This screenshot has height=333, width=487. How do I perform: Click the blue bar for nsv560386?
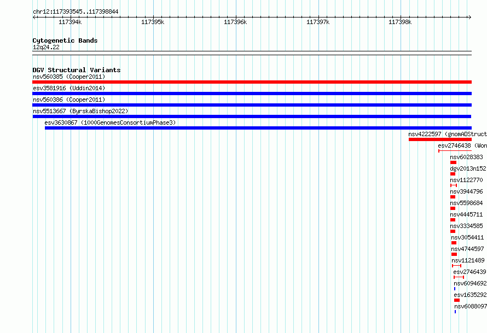coord(252,105)
